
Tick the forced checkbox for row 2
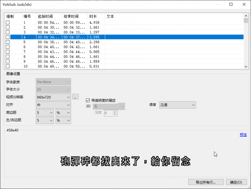7,27
